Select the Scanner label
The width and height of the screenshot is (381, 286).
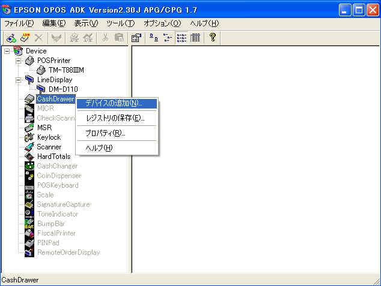(x=49, y=147)
